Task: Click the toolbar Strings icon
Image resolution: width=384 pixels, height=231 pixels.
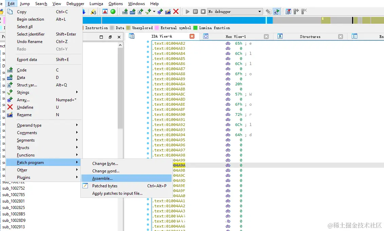Action: point(148,12)
